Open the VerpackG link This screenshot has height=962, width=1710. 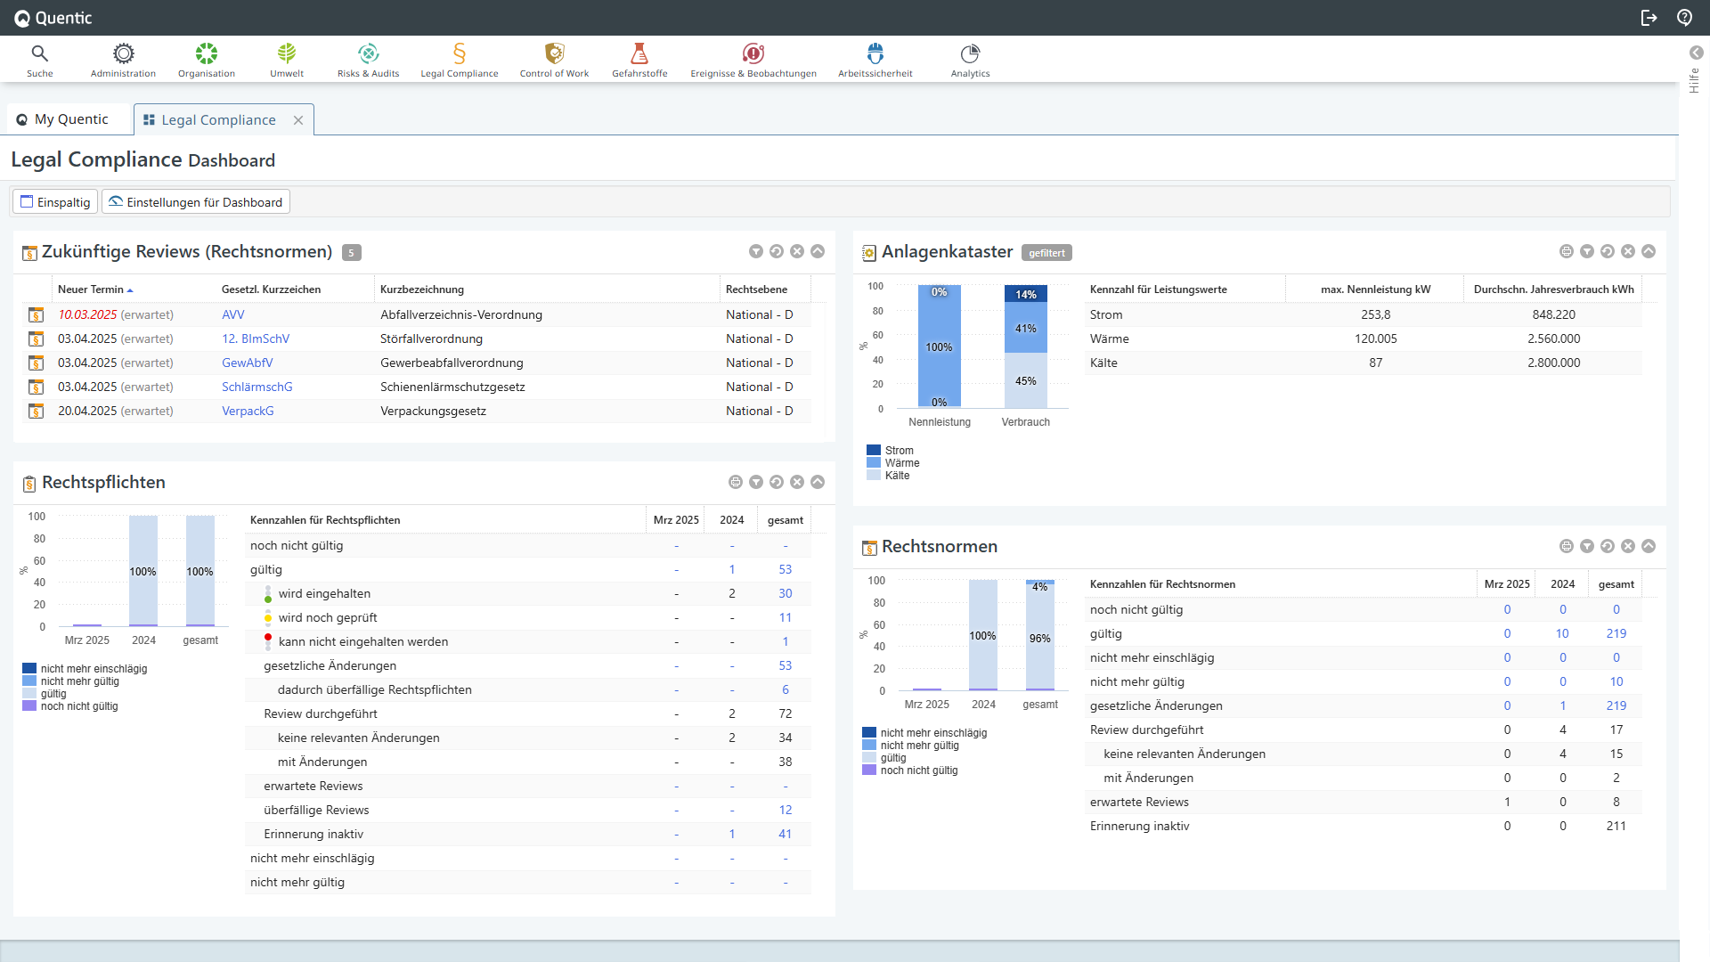(248, 411)
